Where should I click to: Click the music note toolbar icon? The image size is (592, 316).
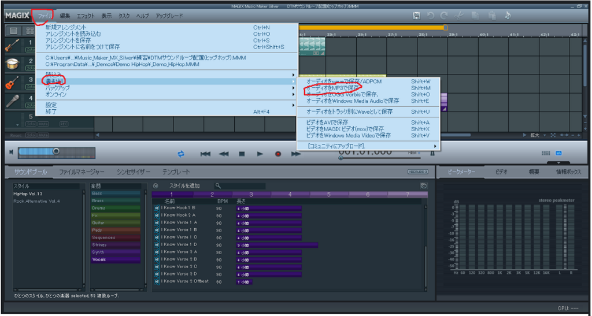(x=508, y=16)
